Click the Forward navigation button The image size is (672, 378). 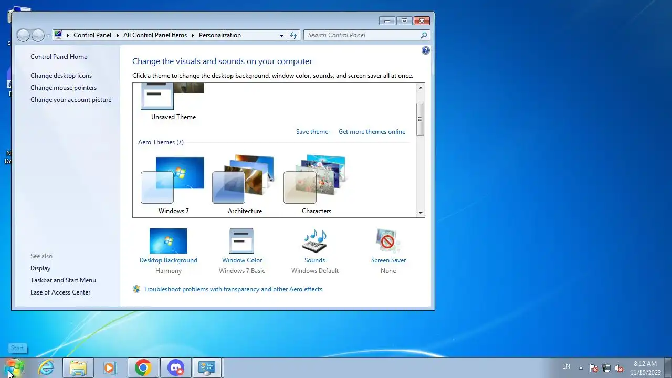[x=38, y=35]
